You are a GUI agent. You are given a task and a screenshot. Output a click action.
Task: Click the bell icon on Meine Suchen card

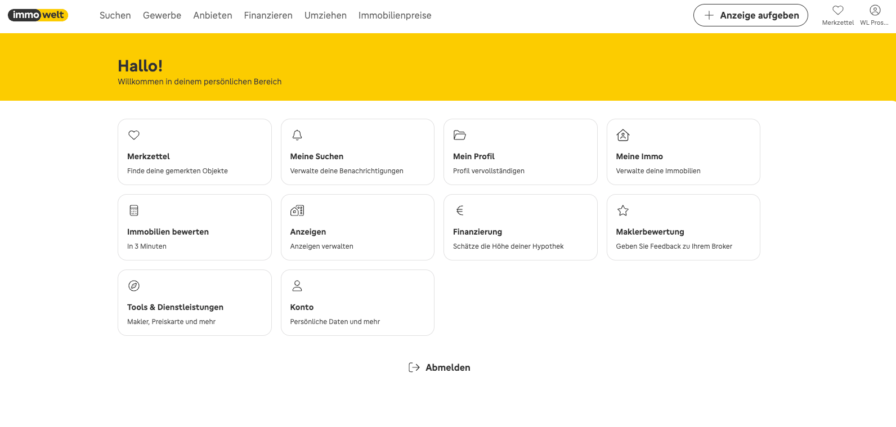[x=297, y=135]
